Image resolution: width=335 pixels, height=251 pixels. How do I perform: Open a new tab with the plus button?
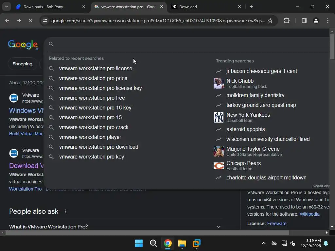pyautogui.click(x=251, y=7)
